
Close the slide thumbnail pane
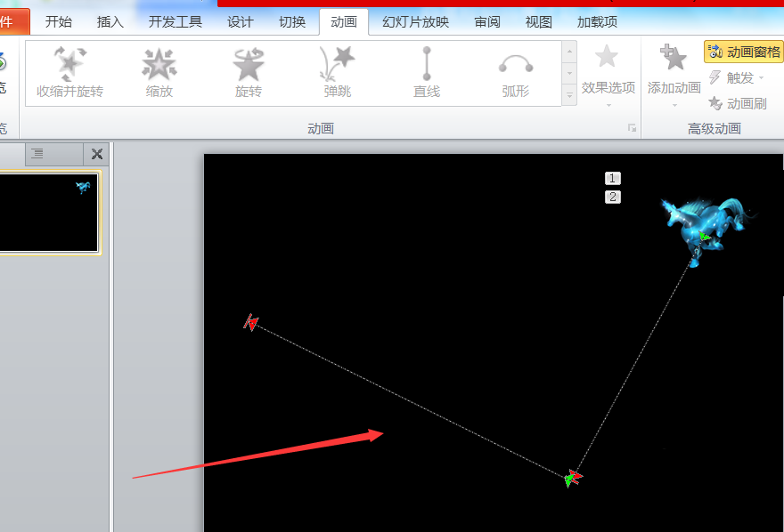click(97, 154)
